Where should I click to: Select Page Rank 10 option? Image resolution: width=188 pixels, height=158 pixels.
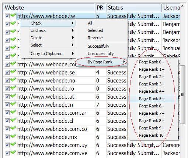coord(153,135)
